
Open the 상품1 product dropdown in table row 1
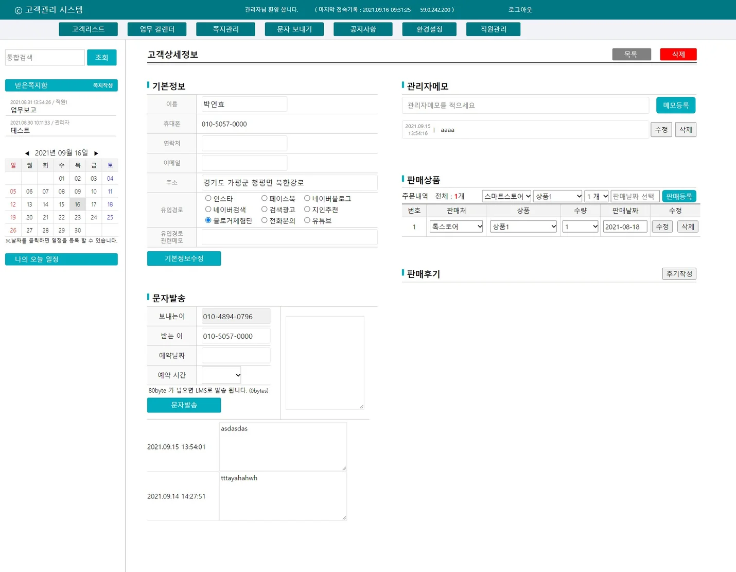click(x=523, y=227)
